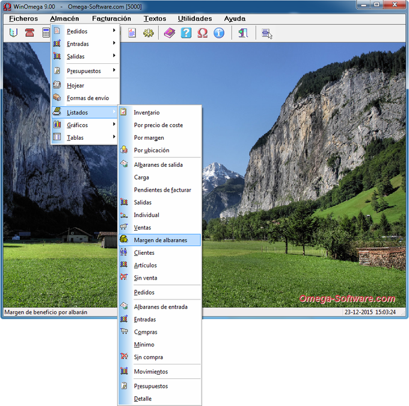409x406 pixels.
Task: Open the Utilidades menu
Action: tap(195, 19)
